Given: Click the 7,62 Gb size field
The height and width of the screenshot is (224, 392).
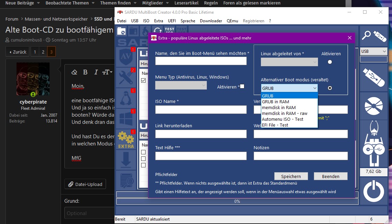Looking at the screenshot, I should (x=373, y=172).
